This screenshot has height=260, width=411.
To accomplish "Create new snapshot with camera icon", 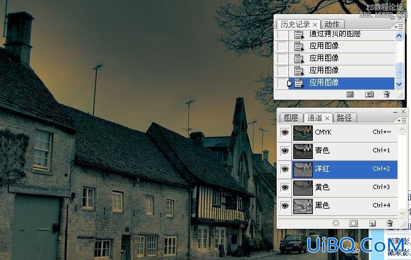I will [369, 94].
